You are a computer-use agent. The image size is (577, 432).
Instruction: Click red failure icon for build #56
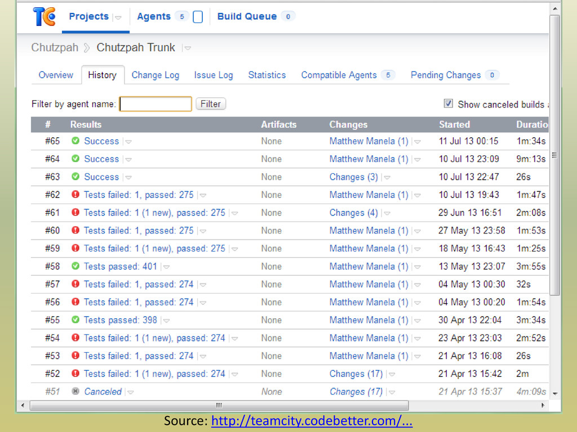pos(76,302)
